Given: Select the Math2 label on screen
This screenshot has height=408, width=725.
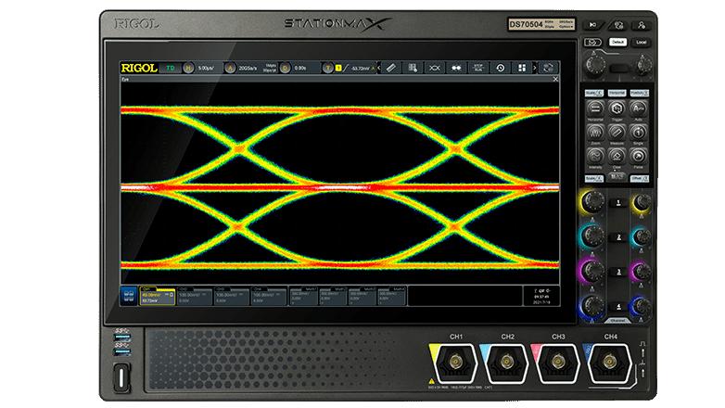Looking at the screenshot, I should tap(333, 296).
